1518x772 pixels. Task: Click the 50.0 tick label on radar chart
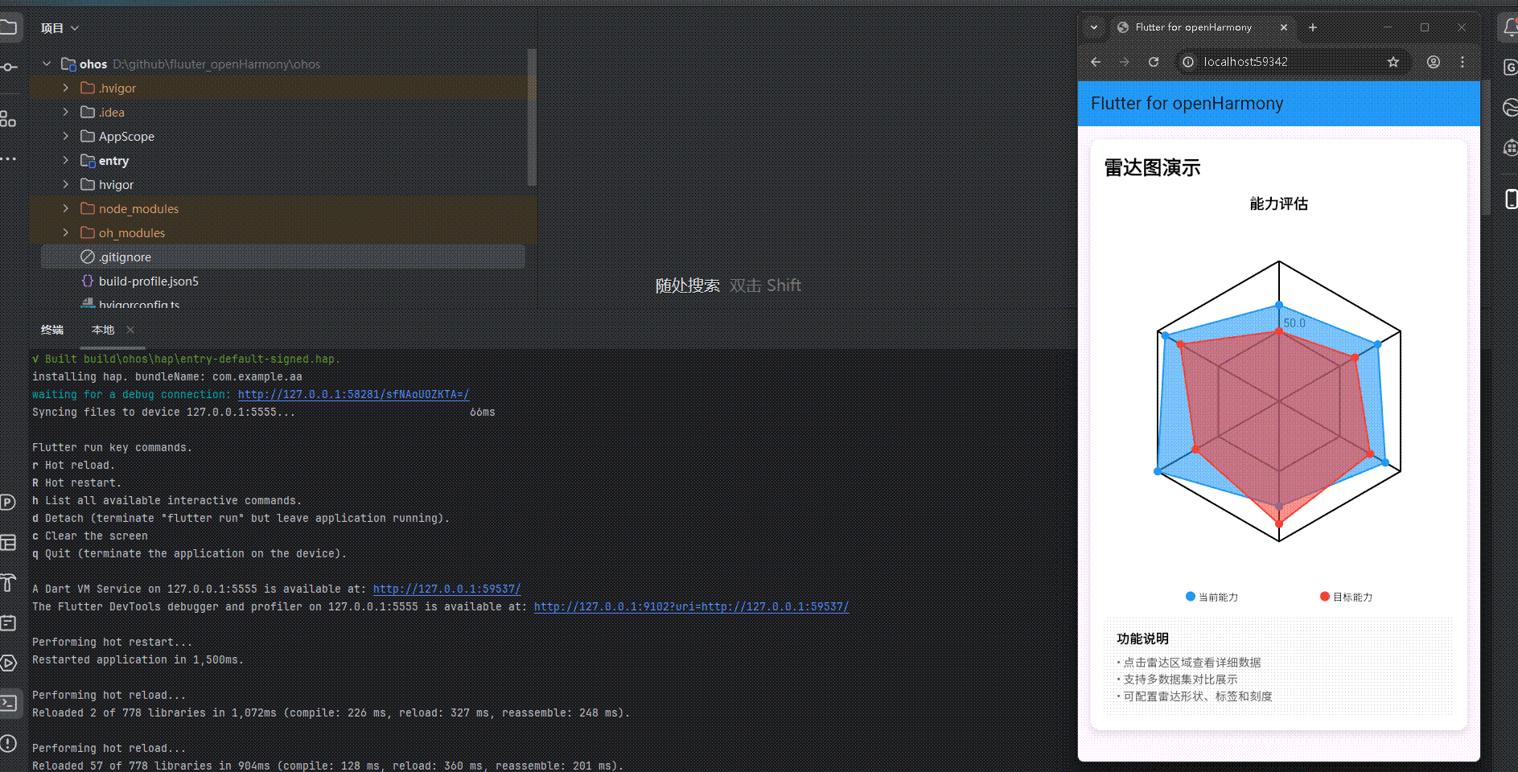pyautogui.click(x=1294, y=323)
